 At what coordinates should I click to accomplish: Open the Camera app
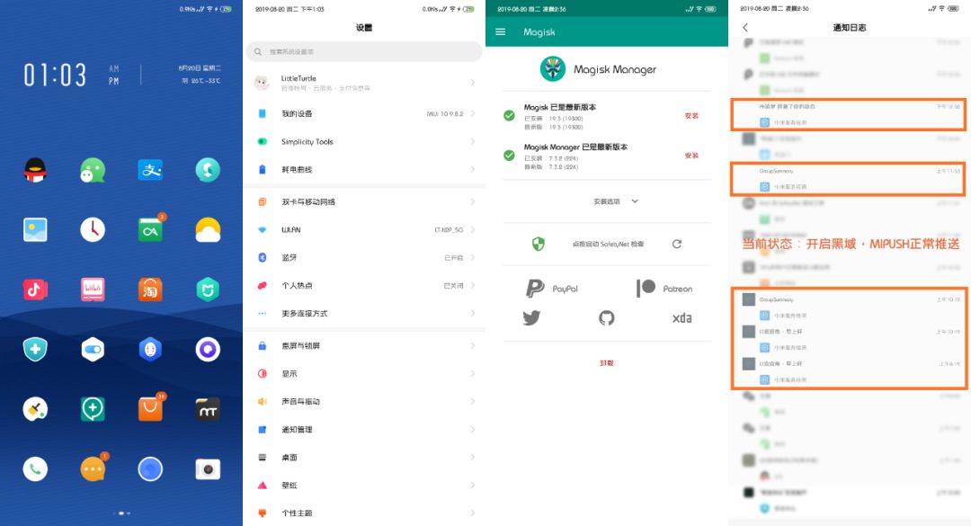point(208,469)
